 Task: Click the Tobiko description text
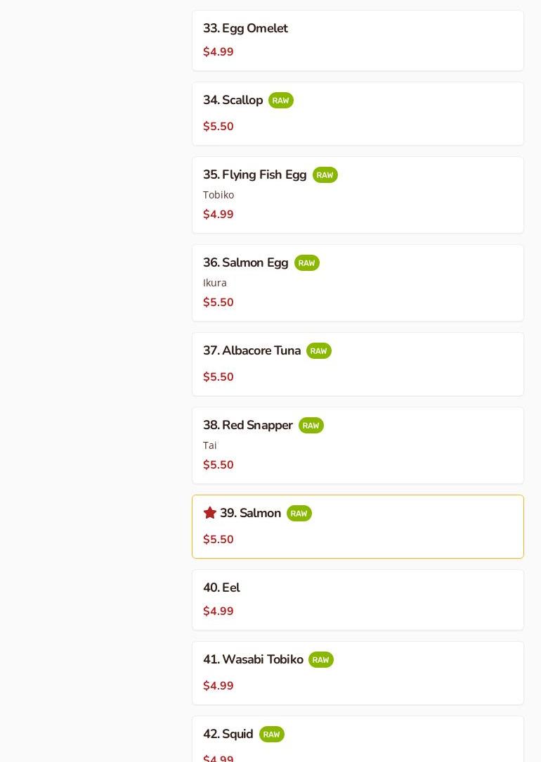coord(219,195)
